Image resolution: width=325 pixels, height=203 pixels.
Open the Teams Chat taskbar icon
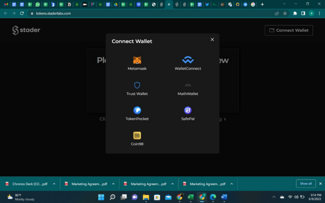135,197
